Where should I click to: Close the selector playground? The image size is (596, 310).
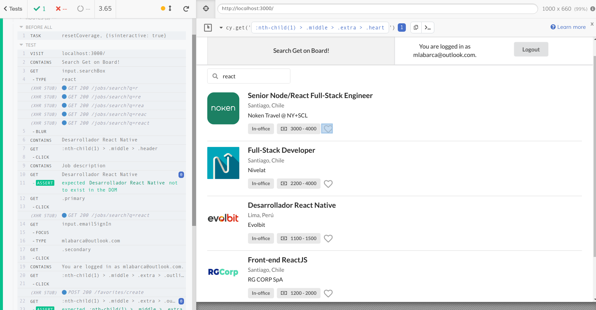[592, 24]
